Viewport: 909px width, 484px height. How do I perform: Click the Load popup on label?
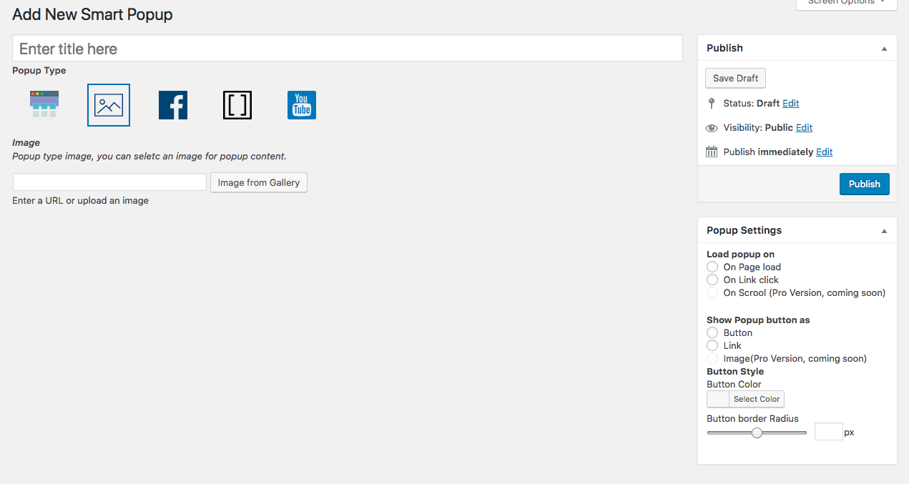(740, 255)
